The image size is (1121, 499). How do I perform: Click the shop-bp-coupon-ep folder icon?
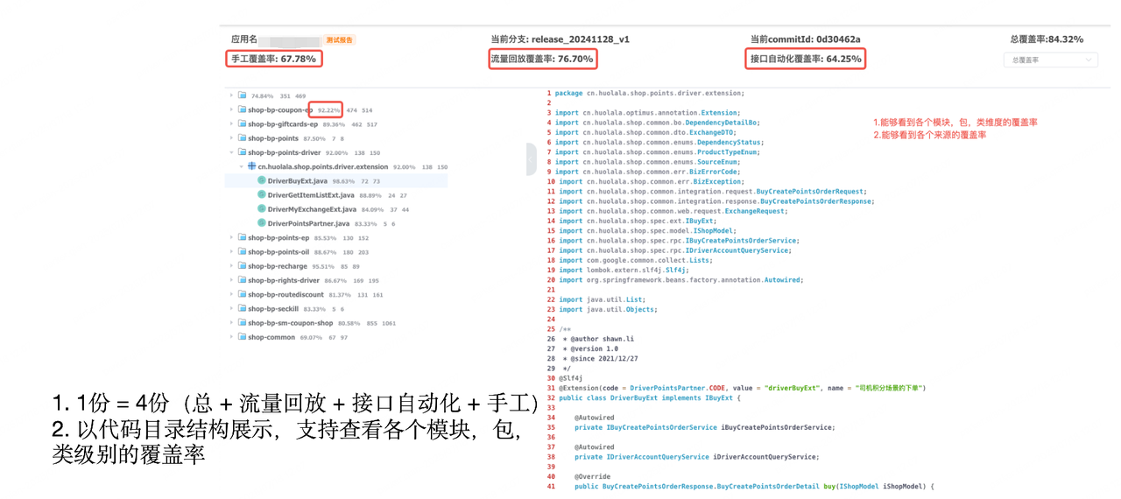241,110
